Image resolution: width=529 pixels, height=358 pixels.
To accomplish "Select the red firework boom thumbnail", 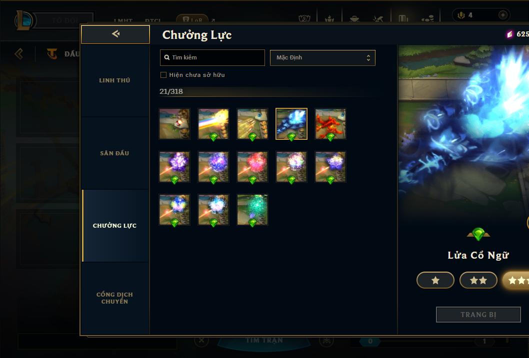I will 252,167.
